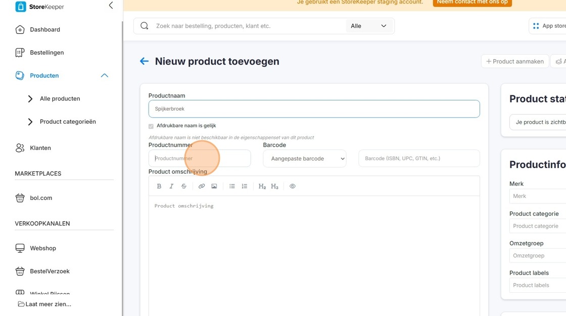Insert image in description editor
Image resolution: width=566 pixels, height=316 pixels.
[214, 186]
